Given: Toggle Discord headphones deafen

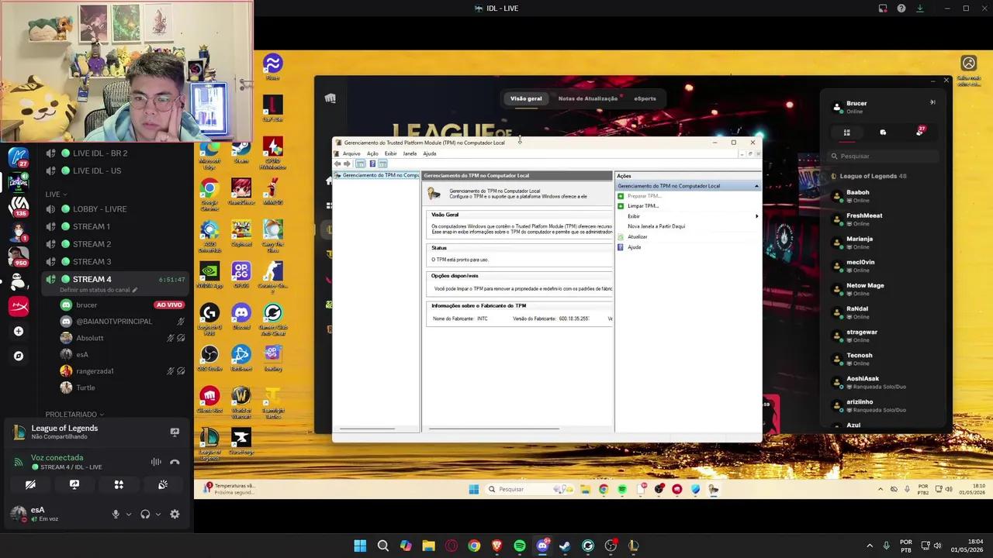Looking at the screenshot, I should point(145,514).
